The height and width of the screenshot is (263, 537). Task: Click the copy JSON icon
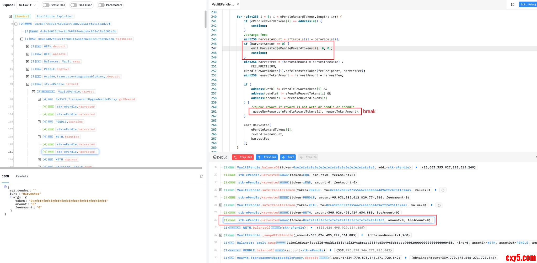[201, 176]
